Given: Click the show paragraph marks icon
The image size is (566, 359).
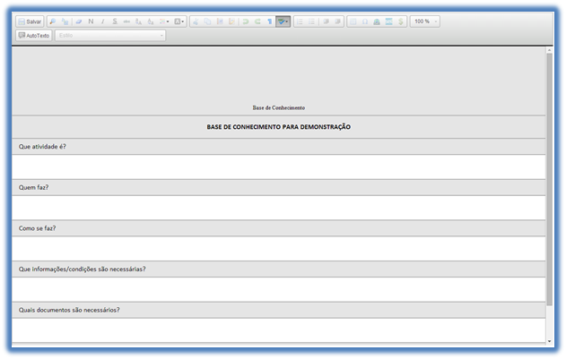Looking at the screenshot, I should [x=269, y=21].
